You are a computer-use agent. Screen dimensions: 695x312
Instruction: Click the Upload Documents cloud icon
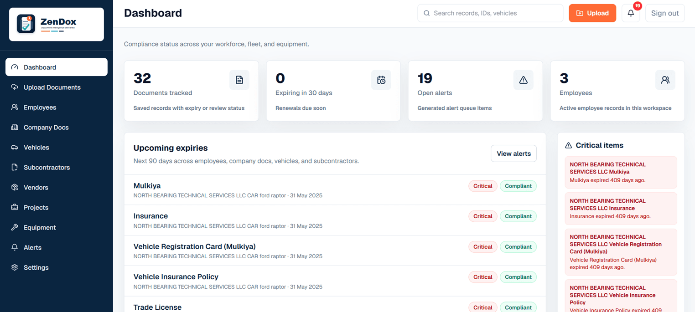point(15,87)
